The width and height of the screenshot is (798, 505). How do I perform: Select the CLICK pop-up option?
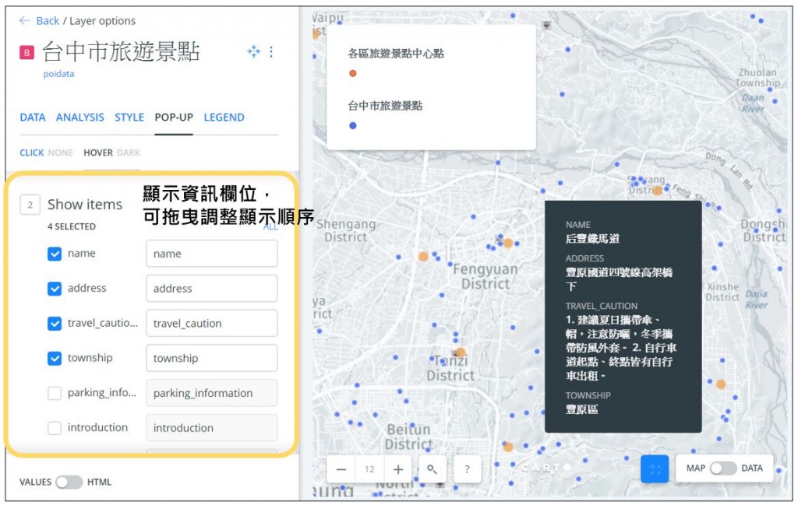pos(31,153)
